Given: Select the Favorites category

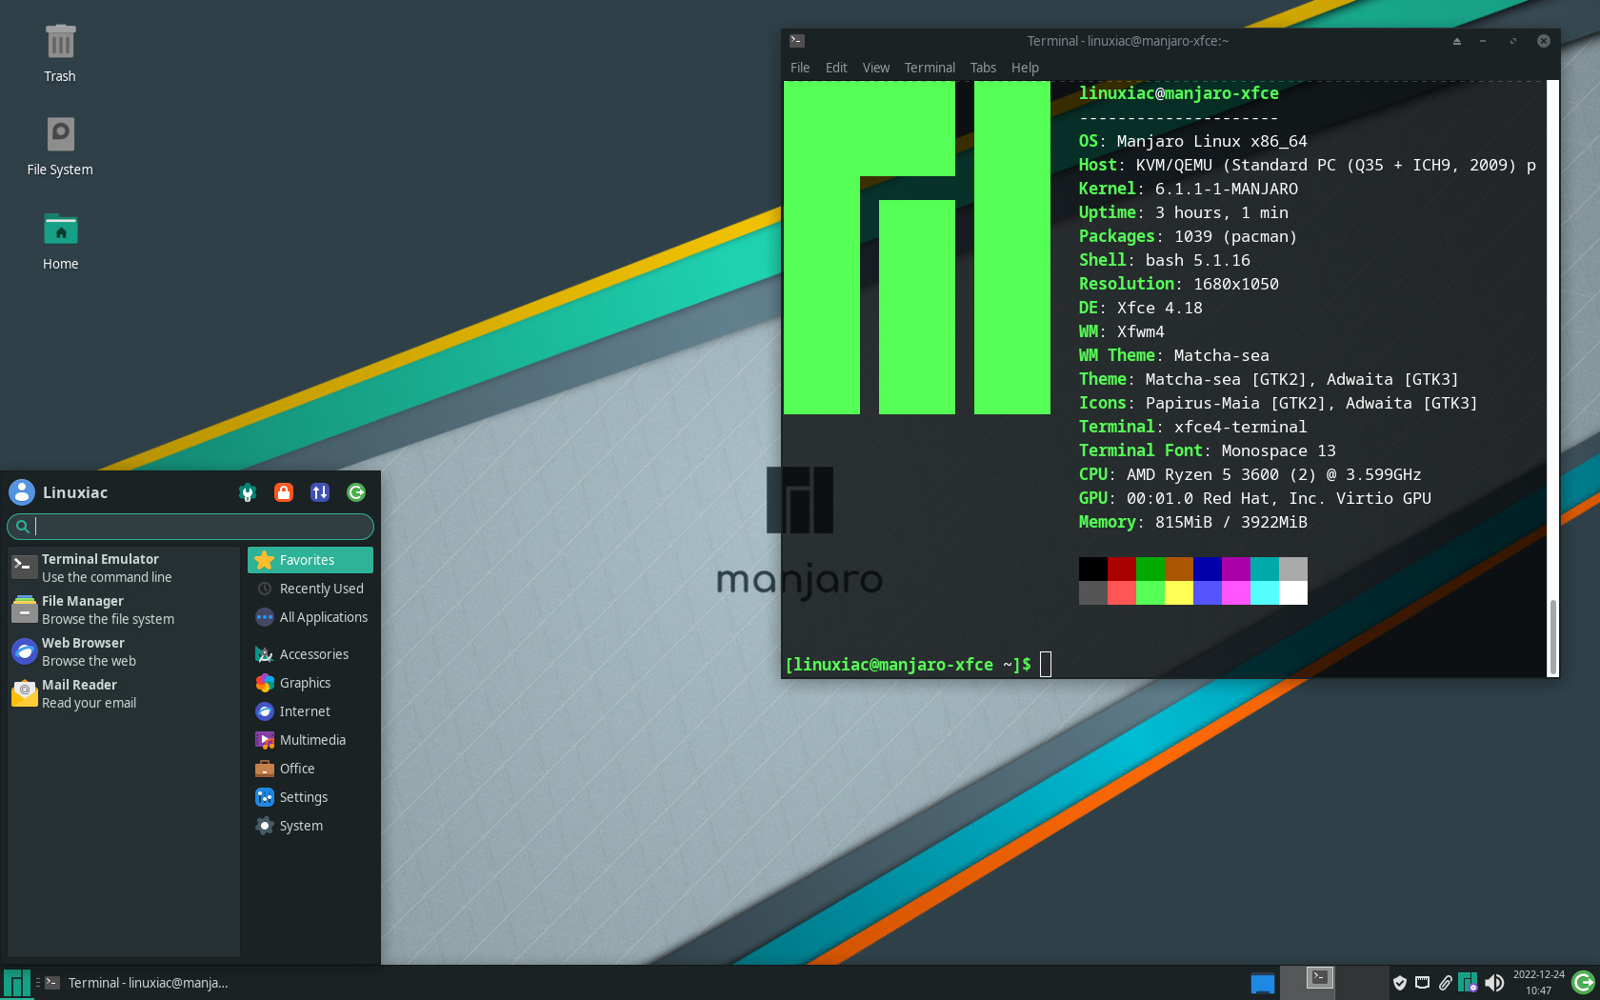Looking at the screenshot, I should click(310, 560).
